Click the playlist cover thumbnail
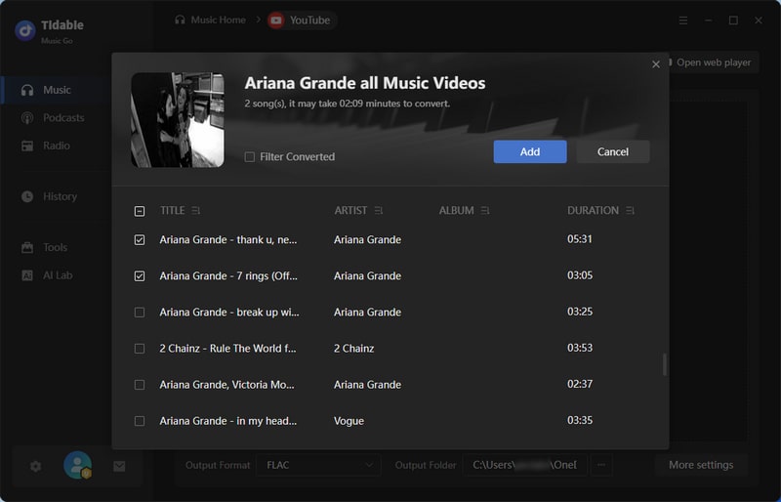781x502 pixels. [x=178, y=120]
